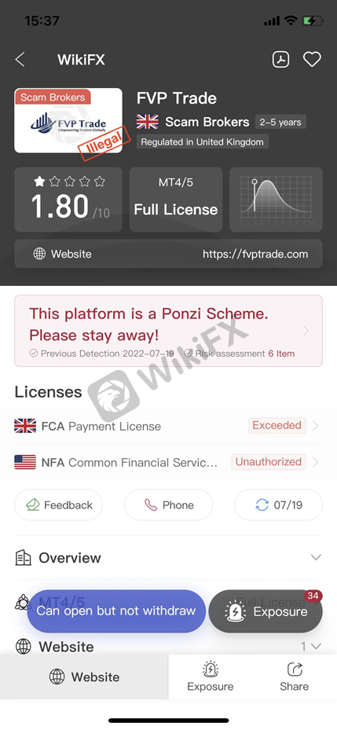
Task: Tap the floating Exposure siren button
Action: coord(266,611)
